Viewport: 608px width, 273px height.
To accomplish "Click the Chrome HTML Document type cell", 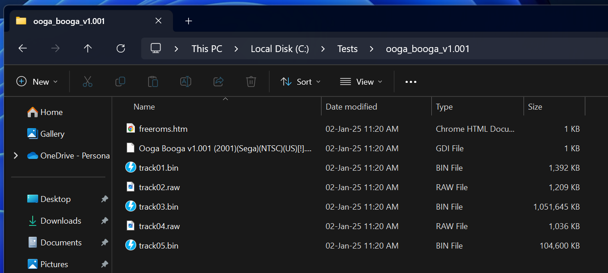I will tap(475, 129).
